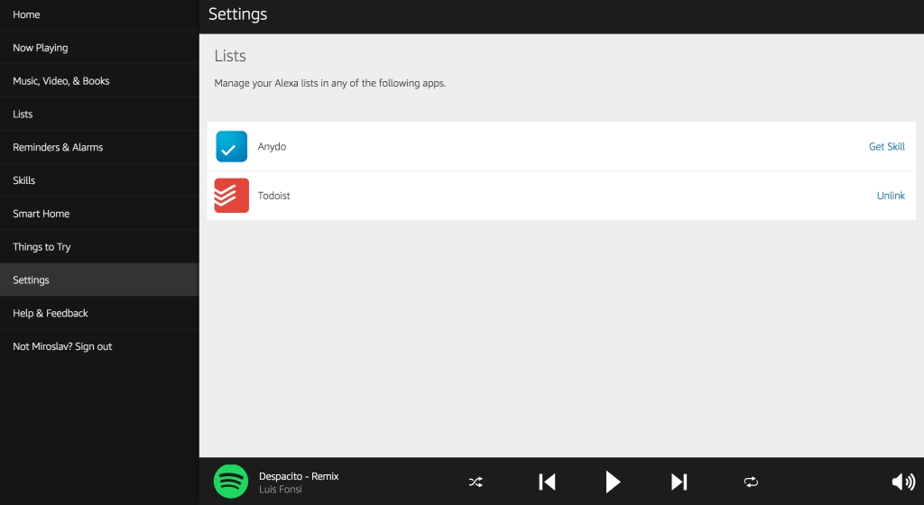The width and height of the screenshot is (924, 505).
Task: Click the Anydo app icon
Action: 231,146
